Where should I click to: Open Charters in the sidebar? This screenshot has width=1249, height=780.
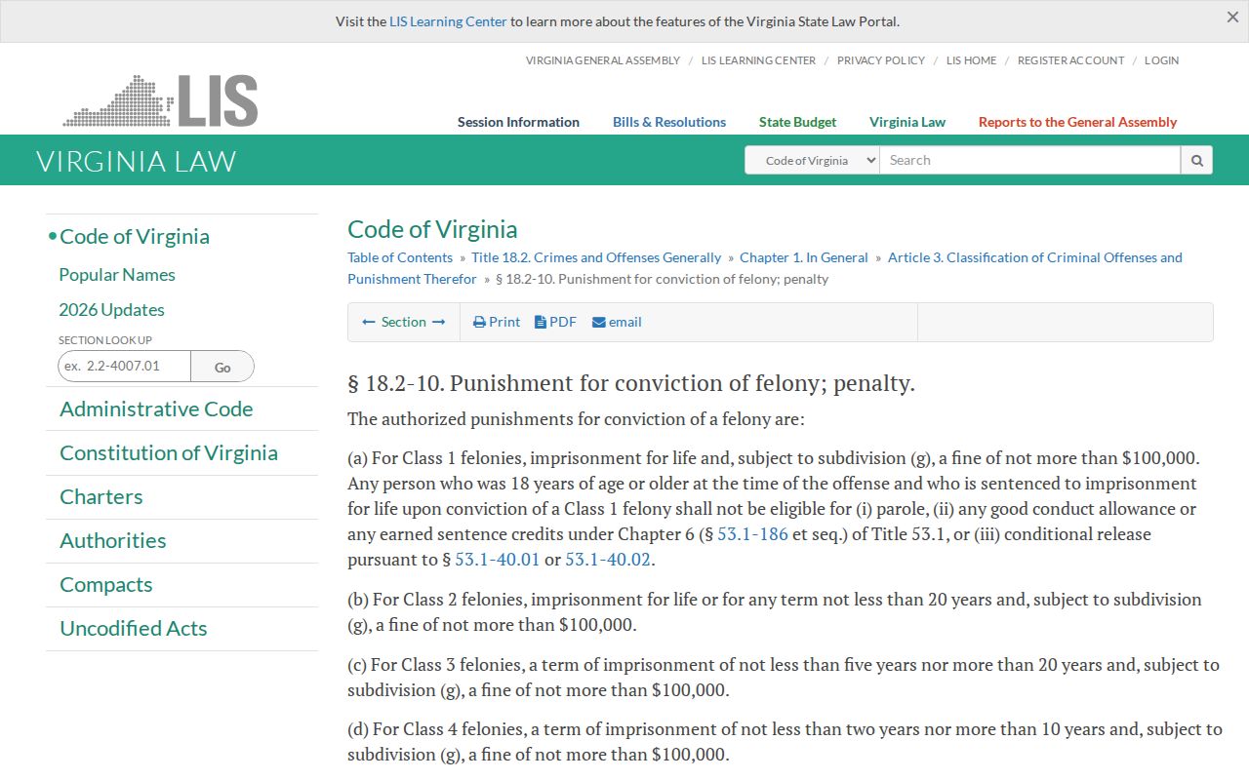coord(101,497)
